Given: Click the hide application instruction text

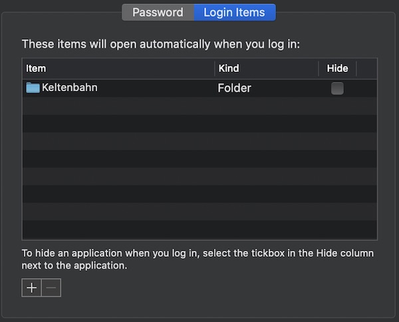Looking at the screenshot, I should click(x=198, y=259).
